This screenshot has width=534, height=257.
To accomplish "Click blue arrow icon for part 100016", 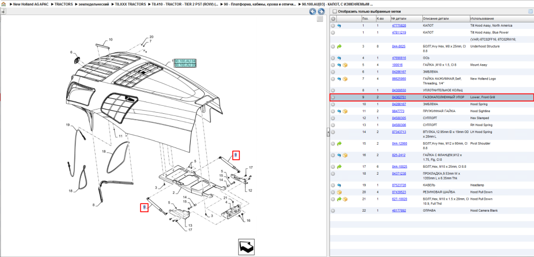I will [x=339, y=65].
